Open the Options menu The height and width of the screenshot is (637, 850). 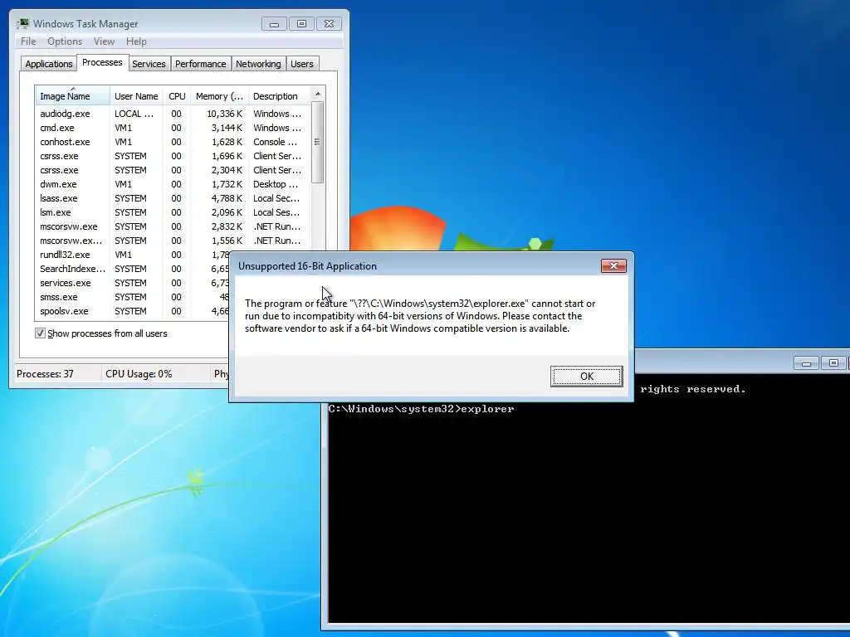[65, 41]
